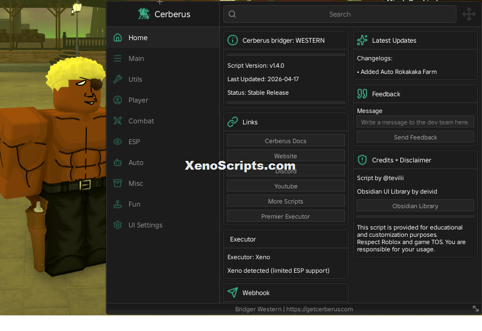Click the info circle icon beside Cerberus bridger

coord(233,40)
